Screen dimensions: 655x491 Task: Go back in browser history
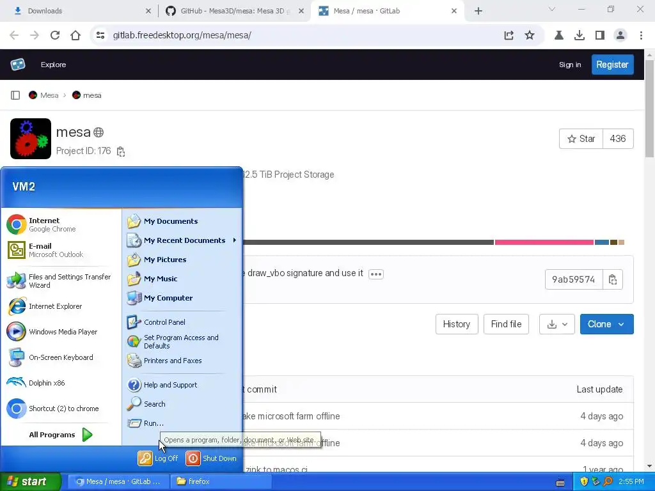coord(14,36)
